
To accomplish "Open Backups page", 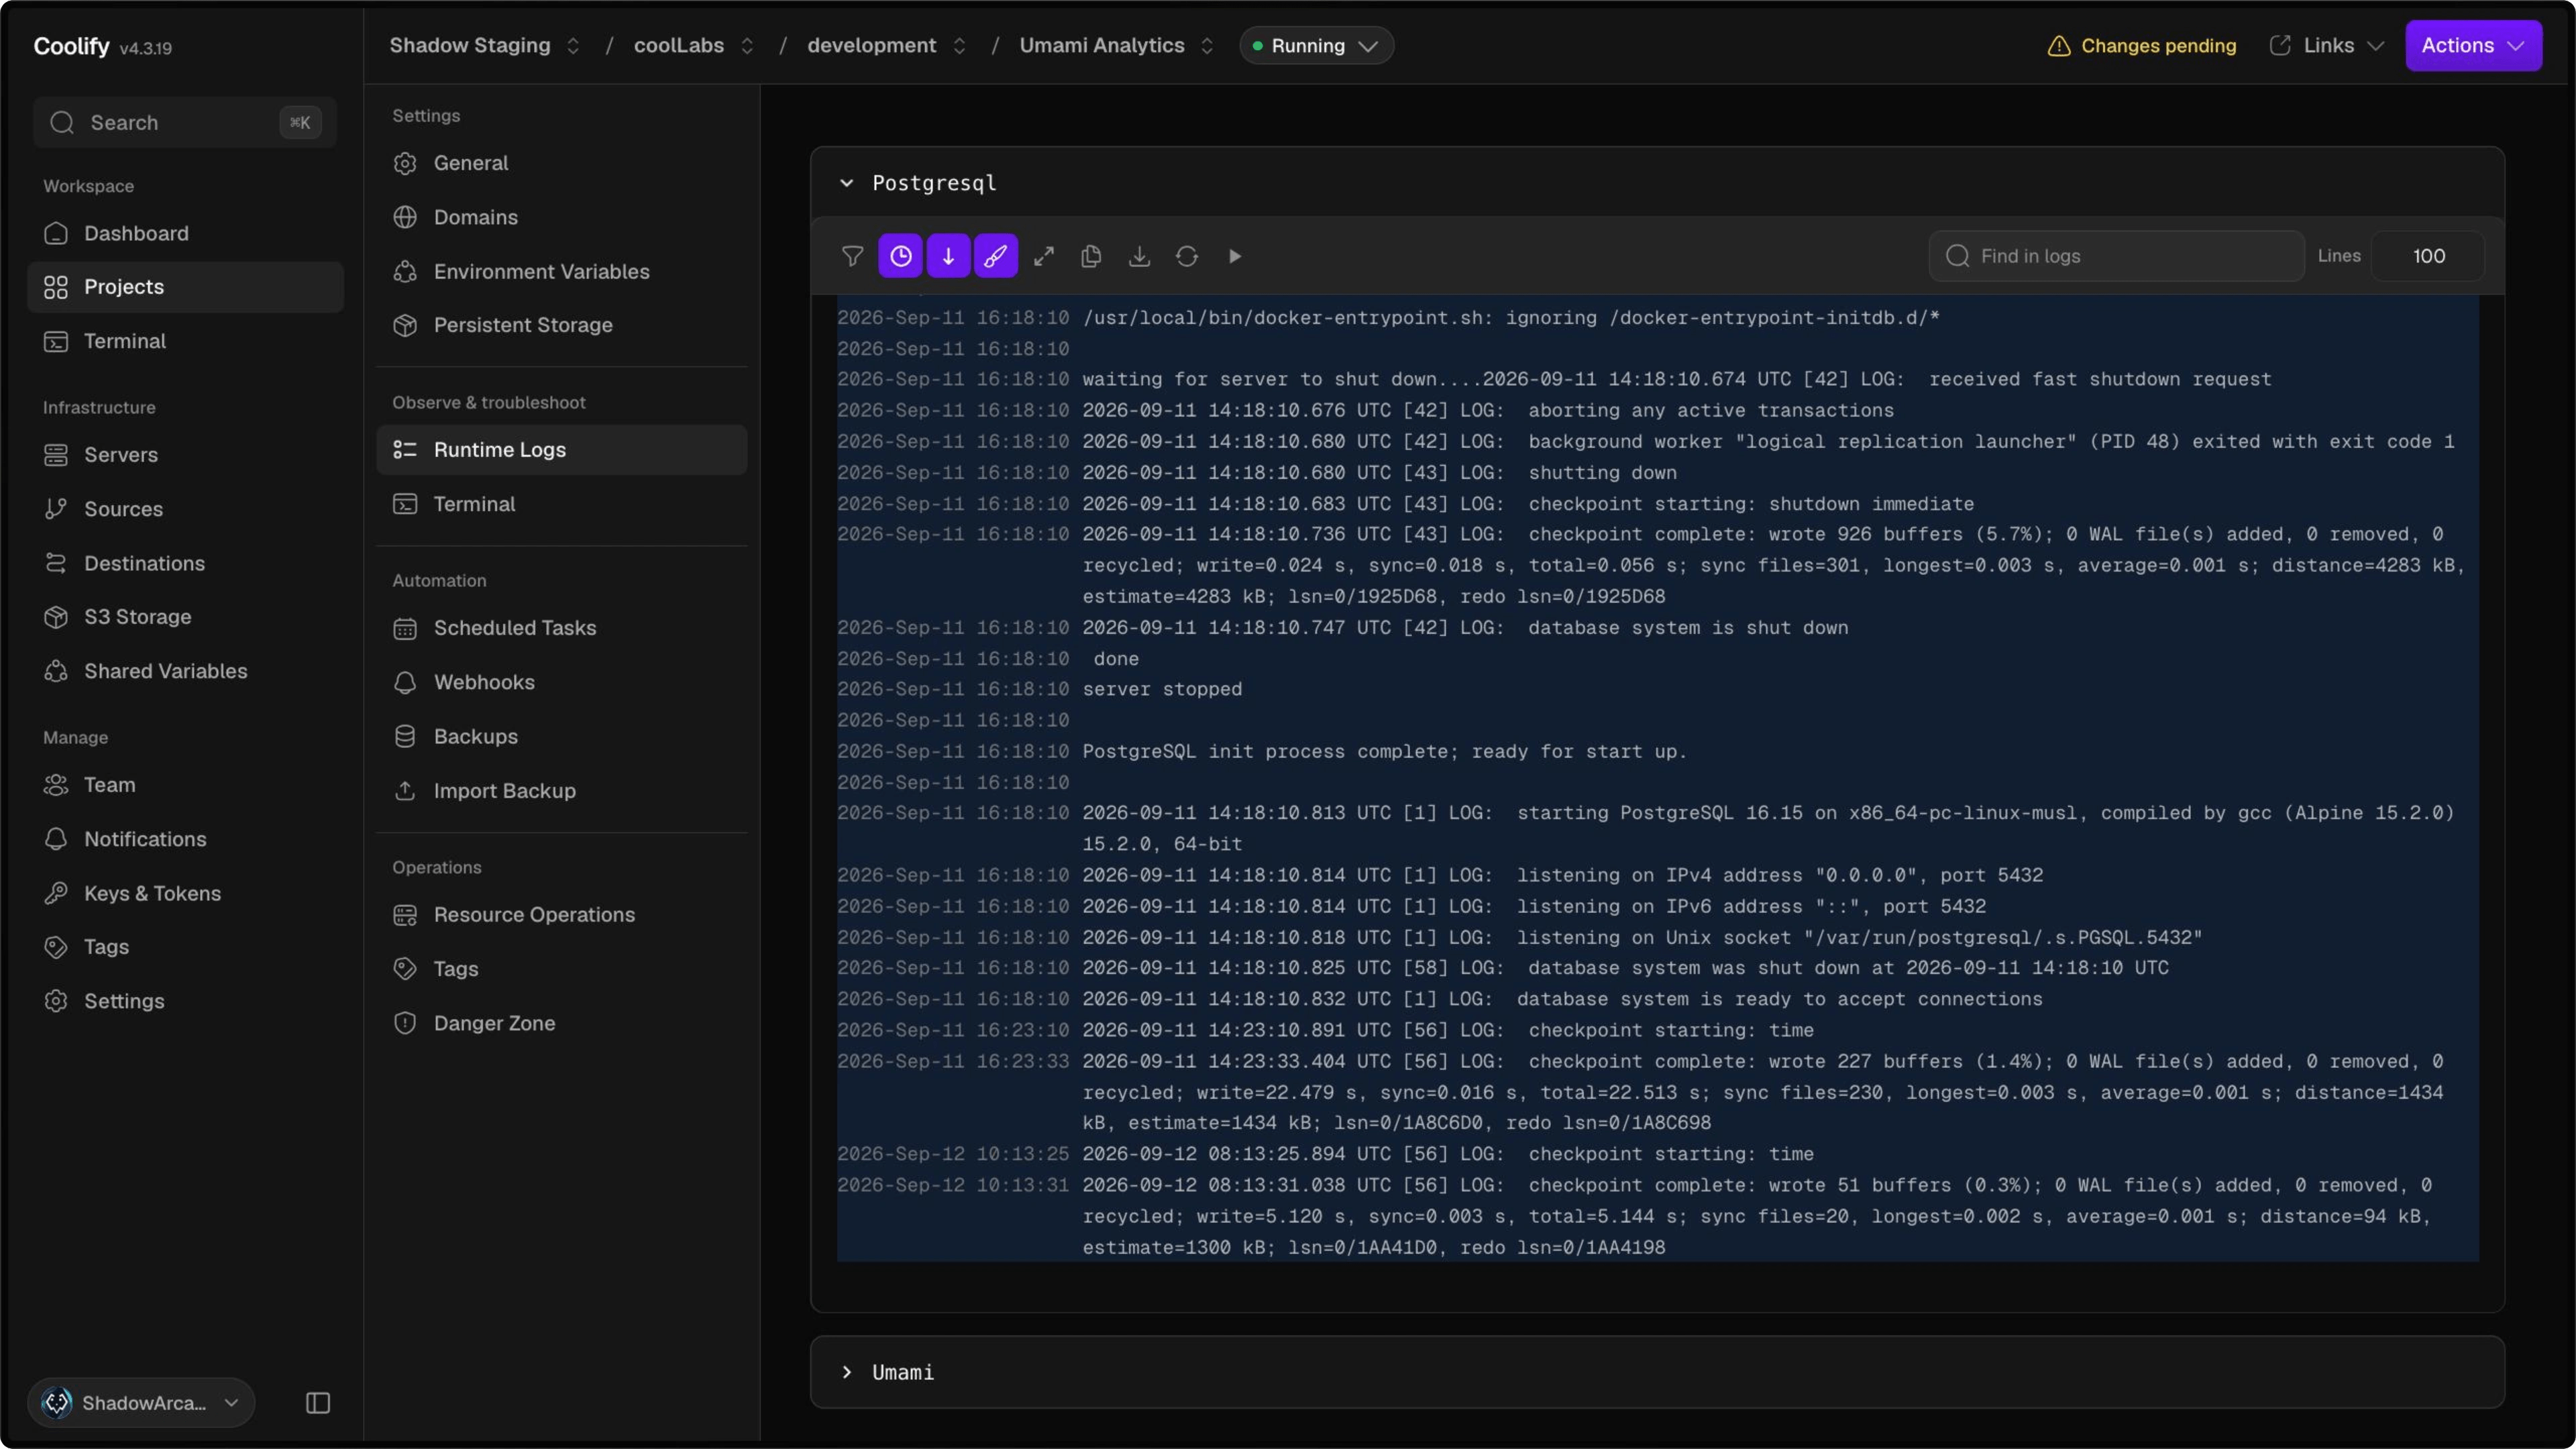I will click(x=562, y=736).
